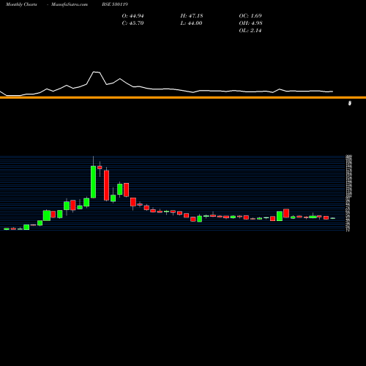Click the low value 'L: 44.00'
Screen dimensions: 366x366
[191, 23]
